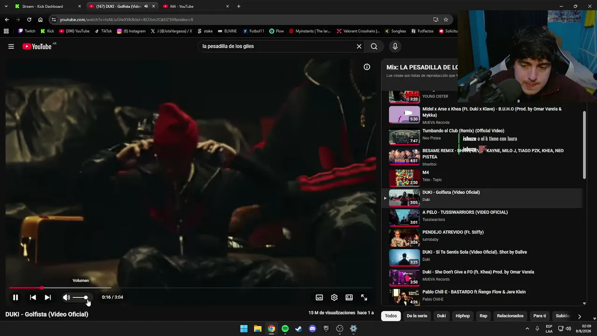Bookmark this page with the star
The width and height of the screenshot is (597, 336).
point(446,20)
